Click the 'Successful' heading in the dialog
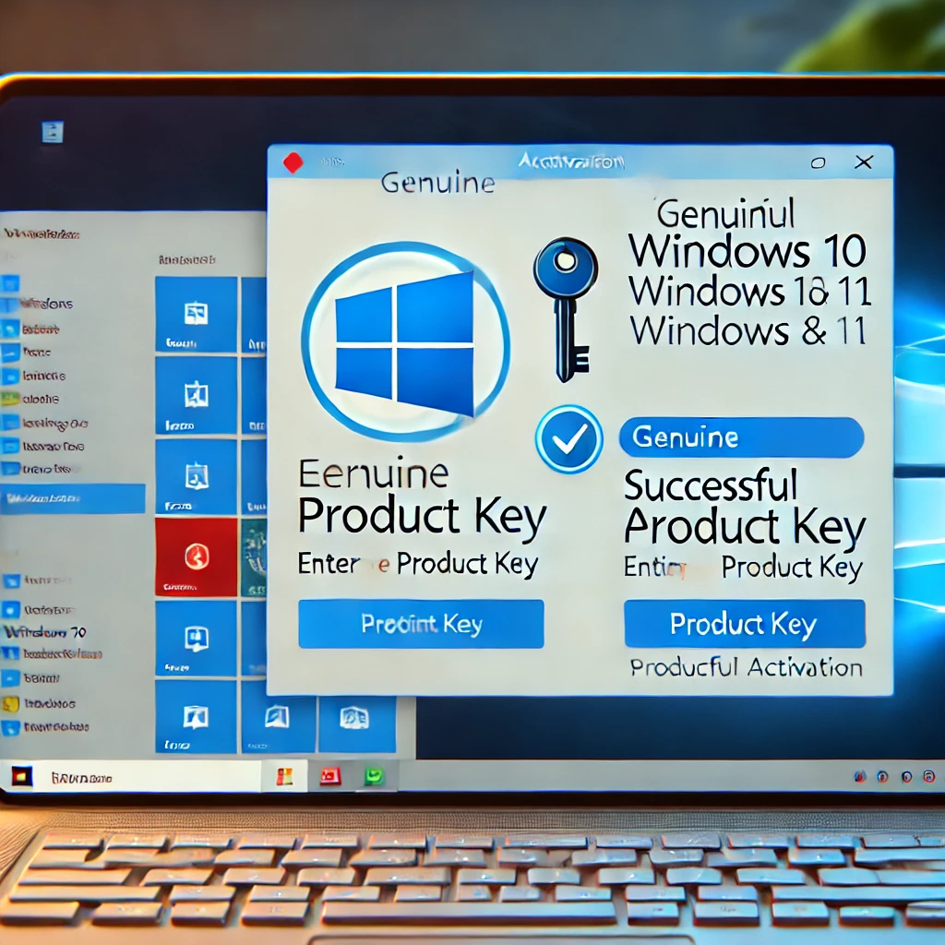This screenshot has width=945, height=945. pos(711,485)
